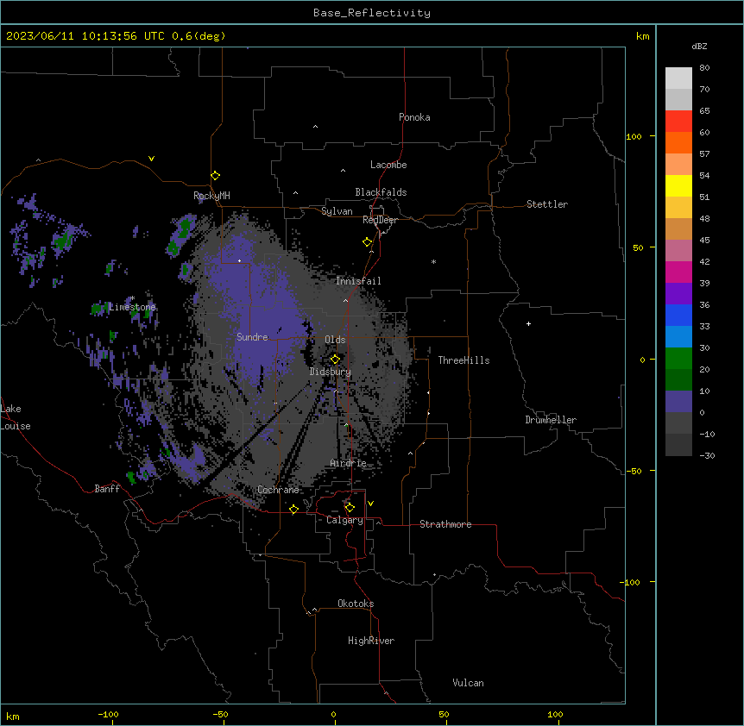Click the dBZ legend heading
Viewport: 744px width, 726px height.
(x=699, y=46)
